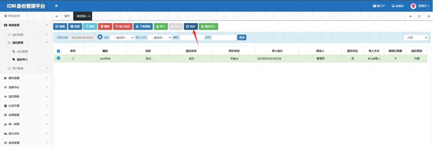Screen dimensions: 433x147
Task: Switch to the 首页 tab
Action: click(67, 16)
